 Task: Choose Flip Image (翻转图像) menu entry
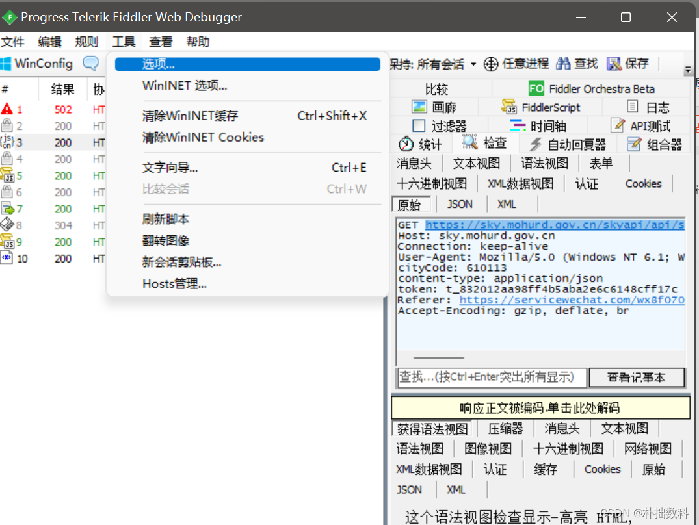248,240
